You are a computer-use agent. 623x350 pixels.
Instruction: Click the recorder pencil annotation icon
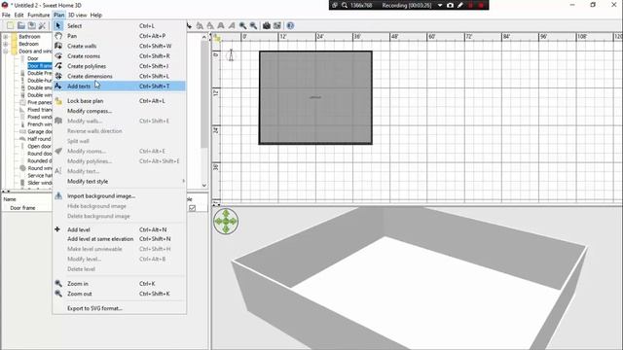click(x=460, y=5)
